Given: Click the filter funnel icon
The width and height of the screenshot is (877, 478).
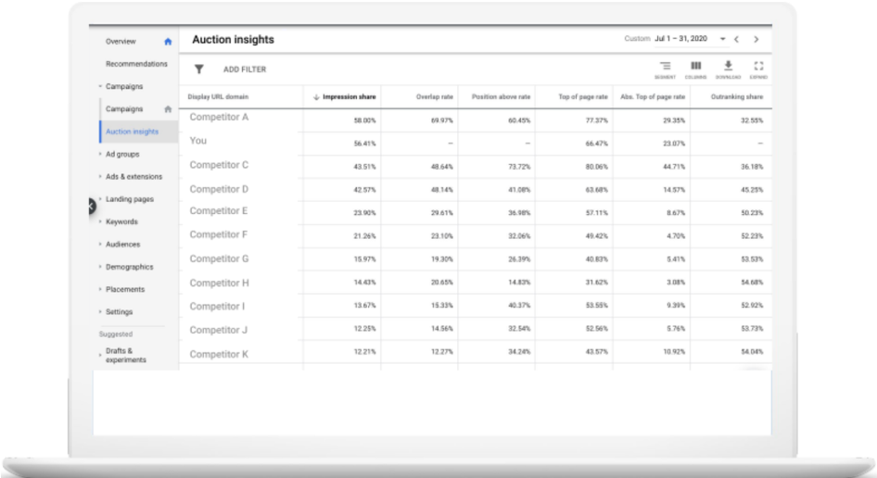Looking at the screenshot, I should 198,69.
